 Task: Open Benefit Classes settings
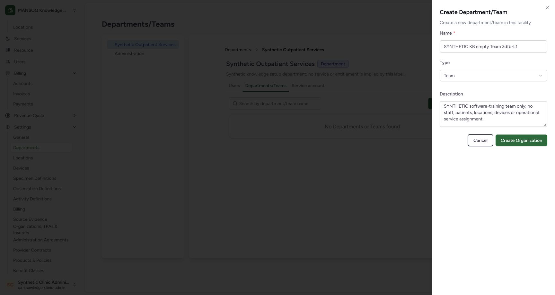[29, 271]
